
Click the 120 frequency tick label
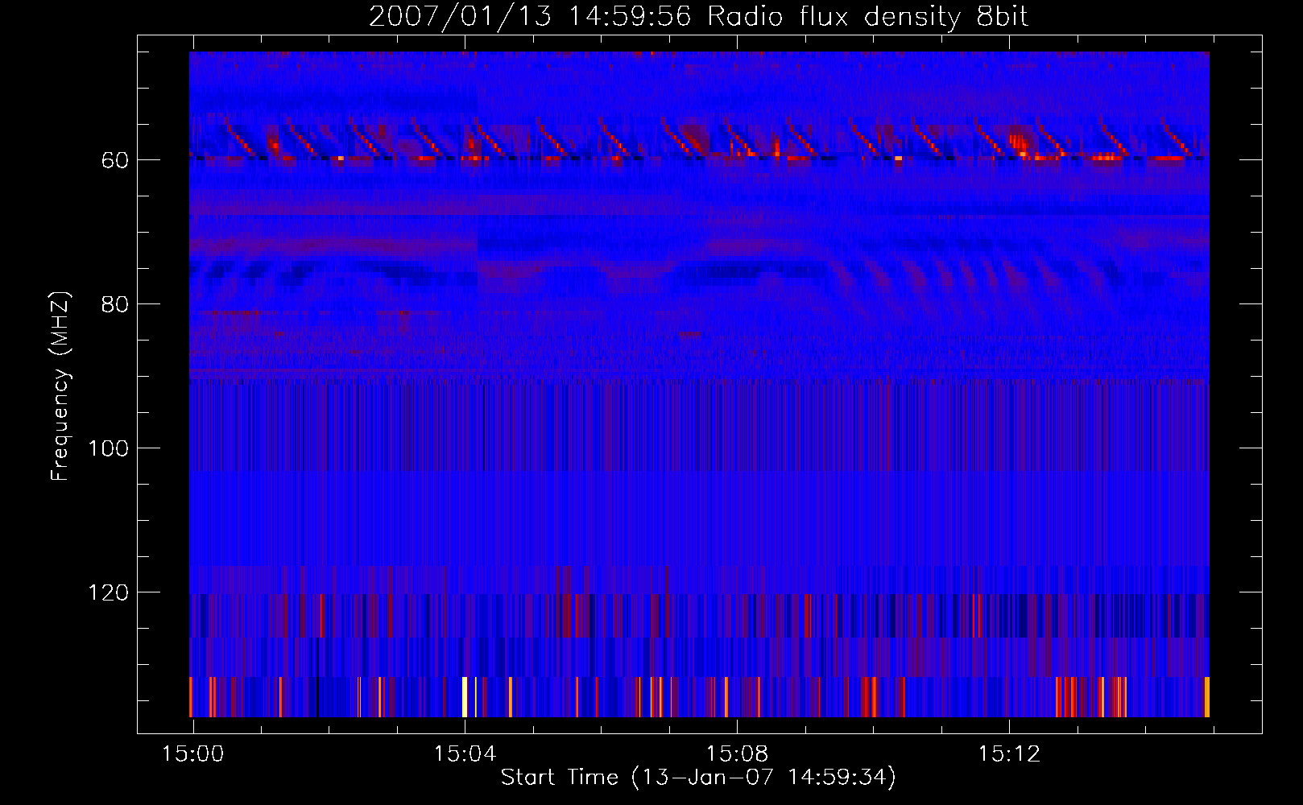coord(109,593)
